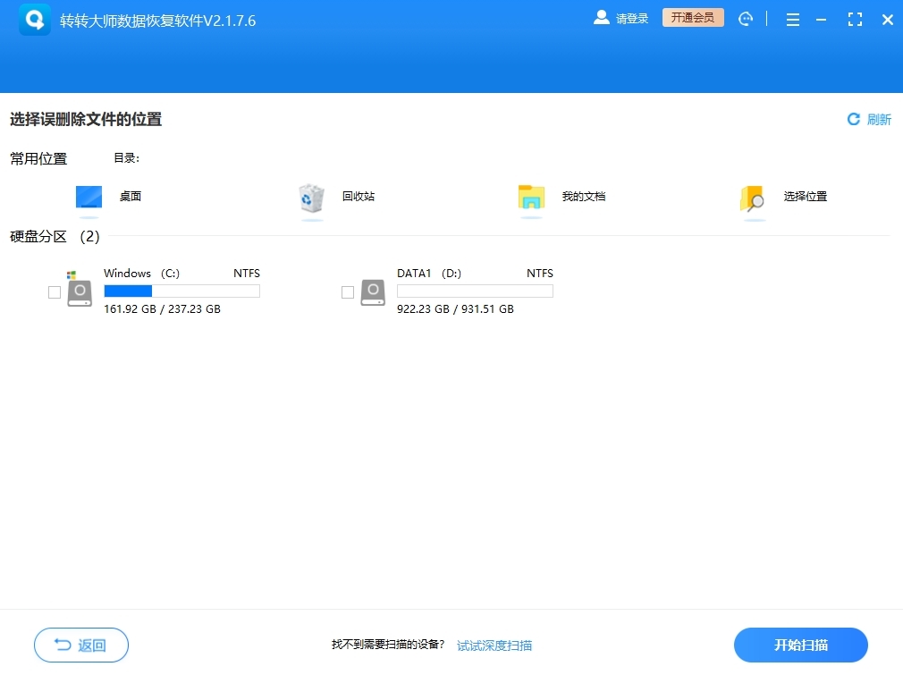The image size is (903, 675).
Task: Check the DATA1 (D:) partition checkbox
Action: (348, 291)
